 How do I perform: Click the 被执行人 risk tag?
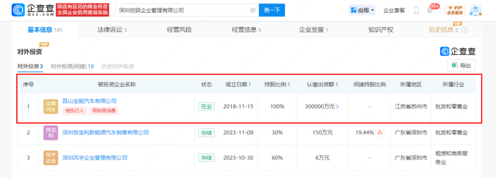click(x=75, y=111)
